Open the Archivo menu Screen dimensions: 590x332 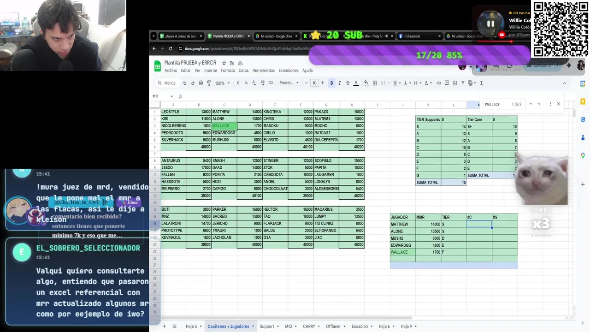point(171,71)
